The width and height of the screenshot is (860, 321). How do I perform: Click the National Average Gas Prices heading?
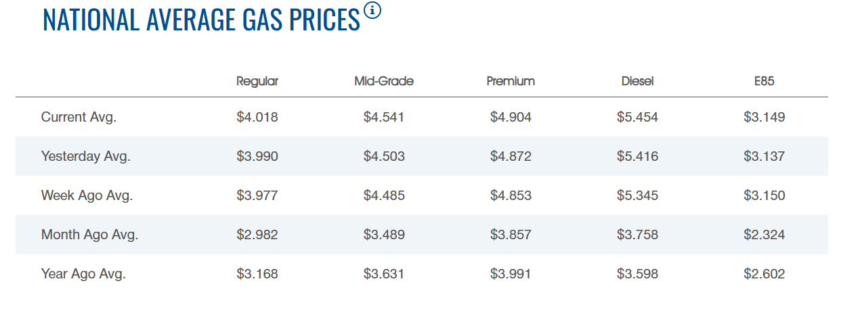[x=201, y=20]
